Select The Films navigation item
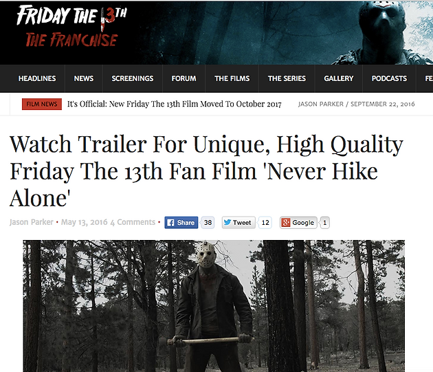 [x=232, y=78]
